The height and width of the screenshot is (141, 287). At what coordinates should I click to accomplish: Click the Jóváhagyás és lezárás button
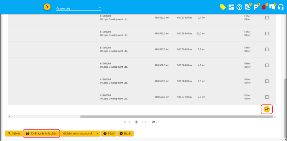[41, 133]
